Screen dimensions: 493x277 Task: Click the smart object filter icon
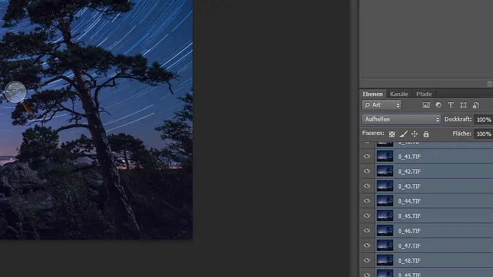click(x=476, y=105)
